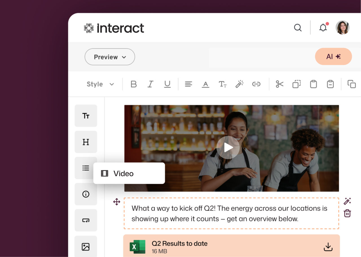Click the duplicate icon in toolbar

pos(351,84)
